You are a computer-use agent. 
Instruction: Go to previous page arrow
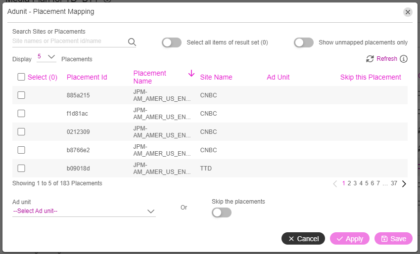335,184
